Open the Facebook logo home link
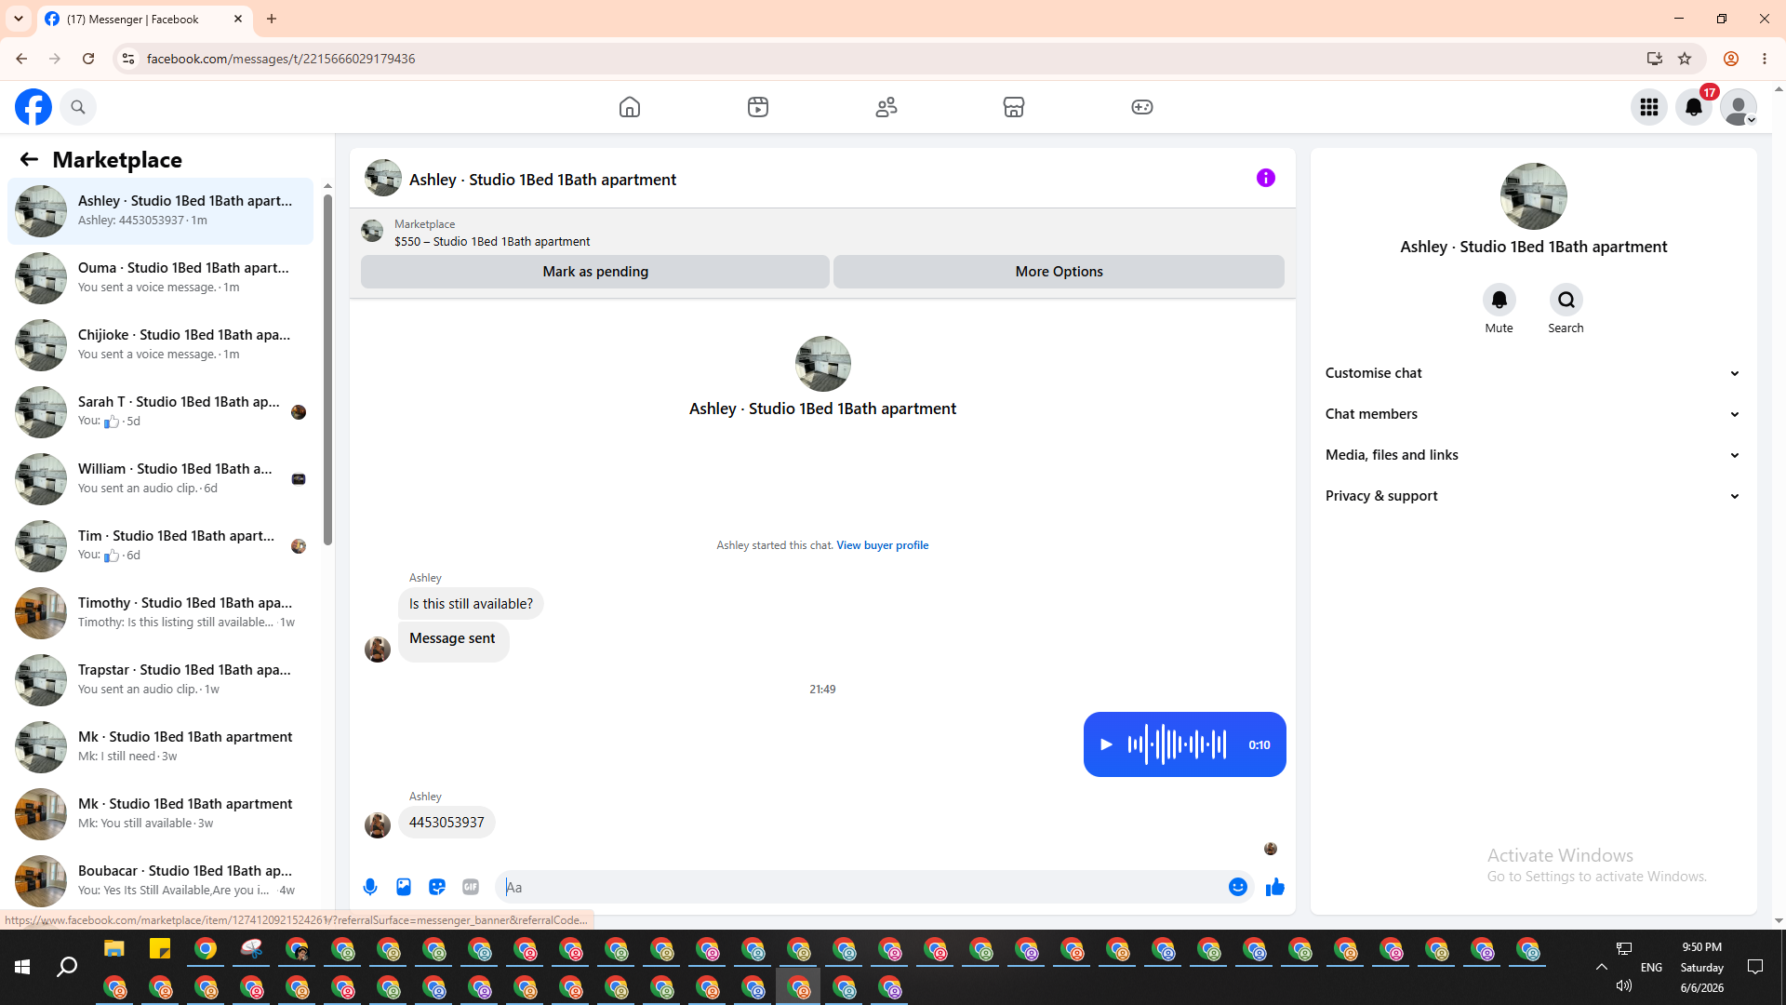Image resolution: width=1786 pixels, height=1005 pixels. 33,107
